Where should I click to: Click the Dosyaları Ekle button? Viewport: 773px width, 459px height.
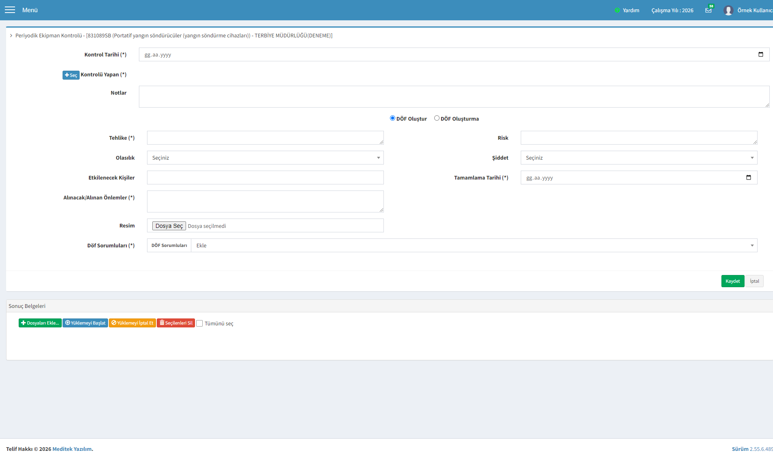pyautogui.click(x=40, y=323)
